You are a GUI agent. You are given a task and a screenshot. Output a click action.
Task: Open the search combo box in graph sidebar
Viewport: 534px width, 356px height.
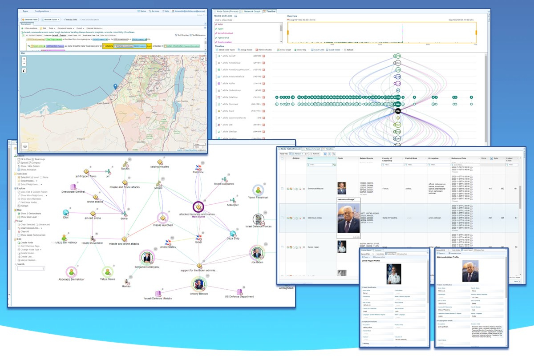31,268
